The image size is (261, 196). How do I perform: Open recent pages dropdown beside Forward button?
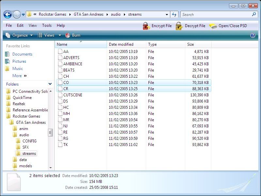click(x=23, y=15)
